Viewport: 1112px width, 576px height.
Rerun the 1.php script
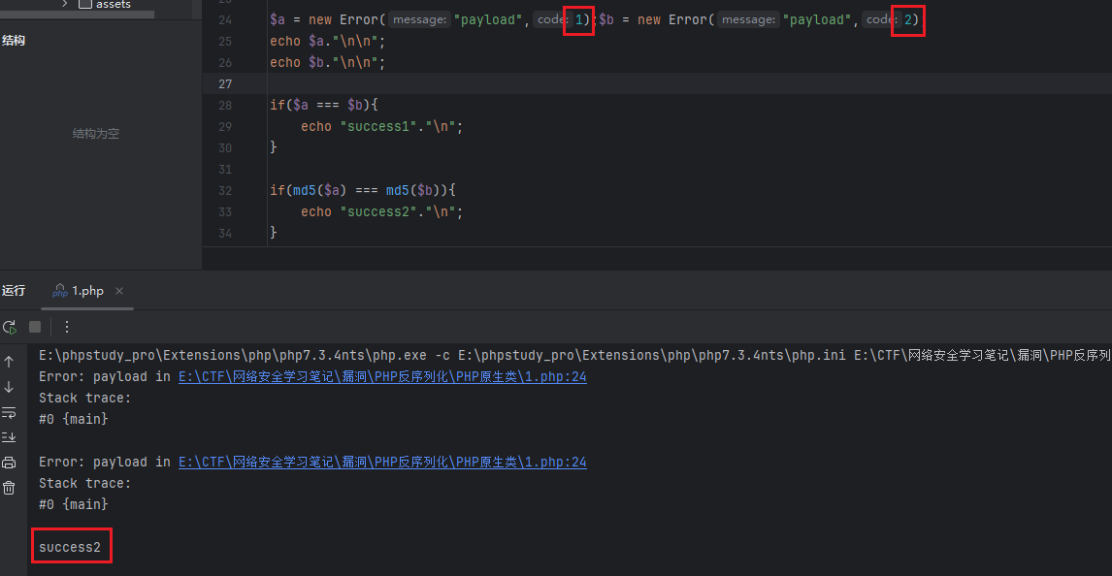(x=10, y=327)
